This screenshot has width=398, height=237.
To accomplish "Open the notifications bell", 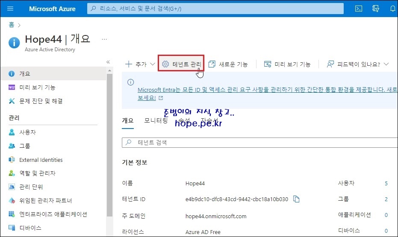I will [393, 9].
